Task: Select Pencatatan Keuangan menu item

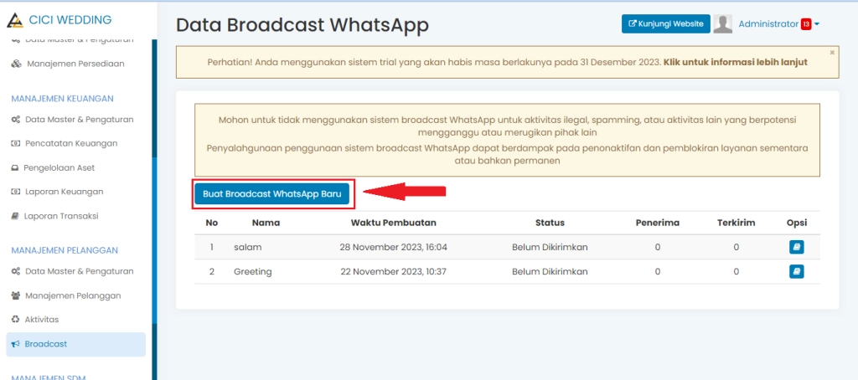Action: (70, 143)
